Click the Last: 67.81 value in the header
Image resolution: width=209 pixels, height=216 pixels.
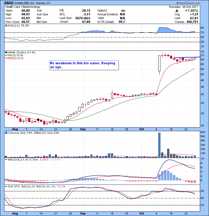194,18
